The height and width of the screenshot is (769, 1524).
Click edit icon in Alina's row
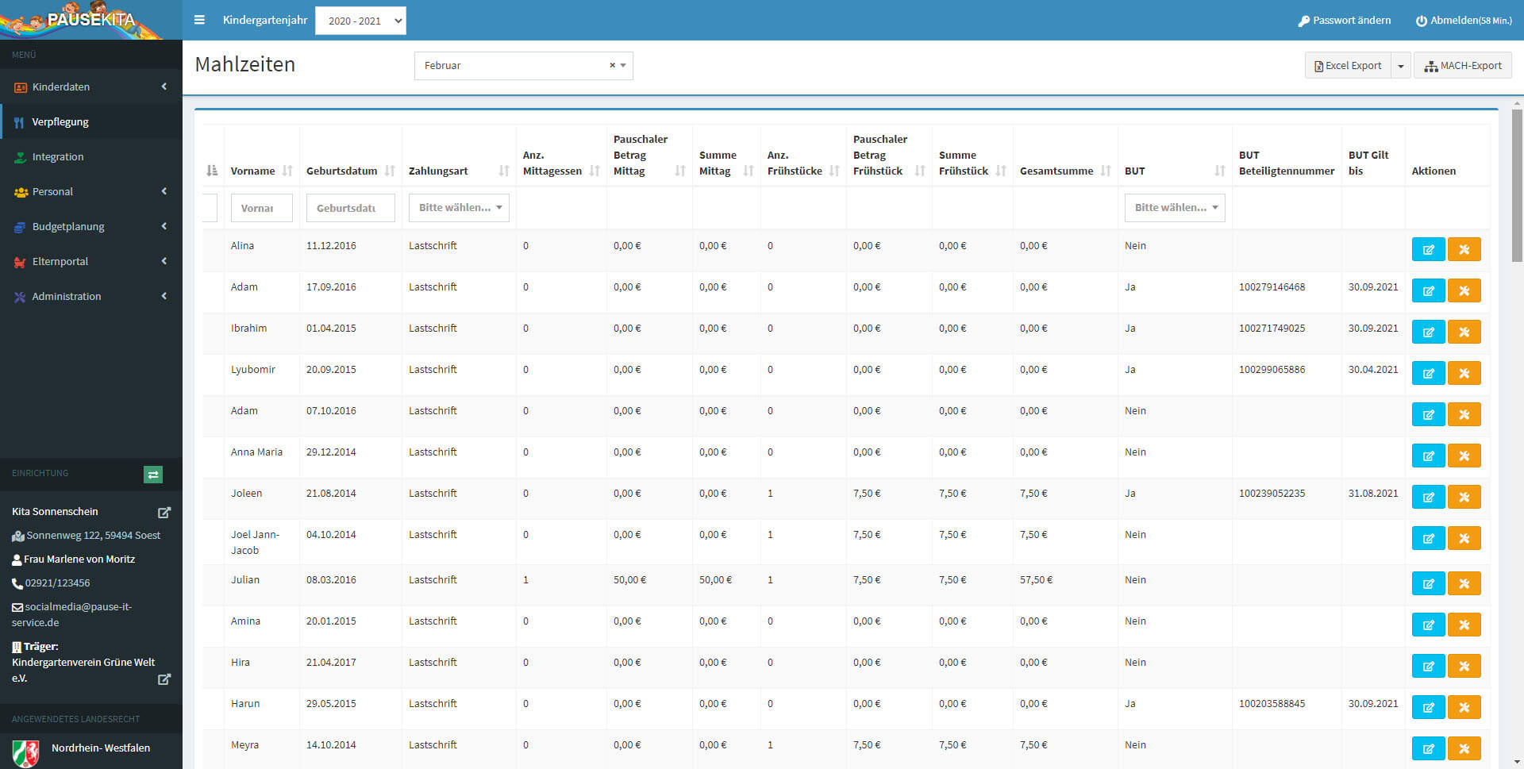[x=1428, y=250]
